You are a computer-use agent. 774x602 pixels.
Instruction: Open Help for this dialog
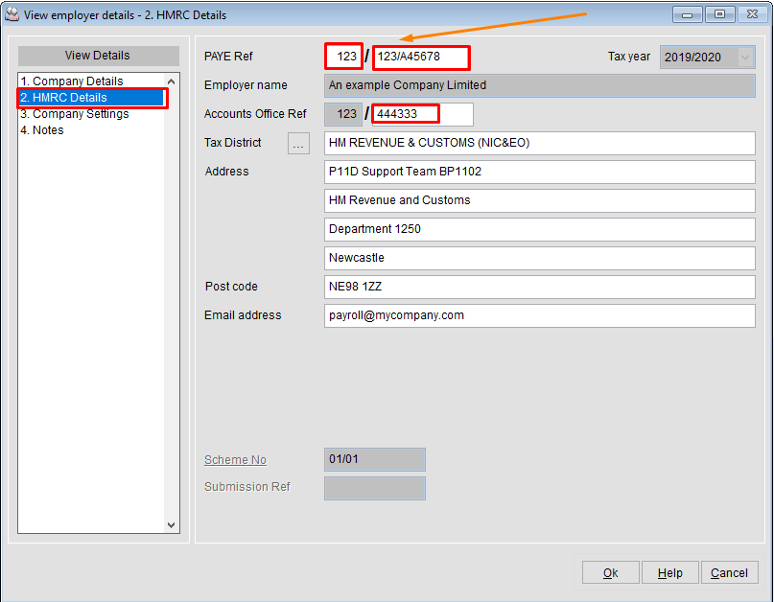click(x=669, y=572)
